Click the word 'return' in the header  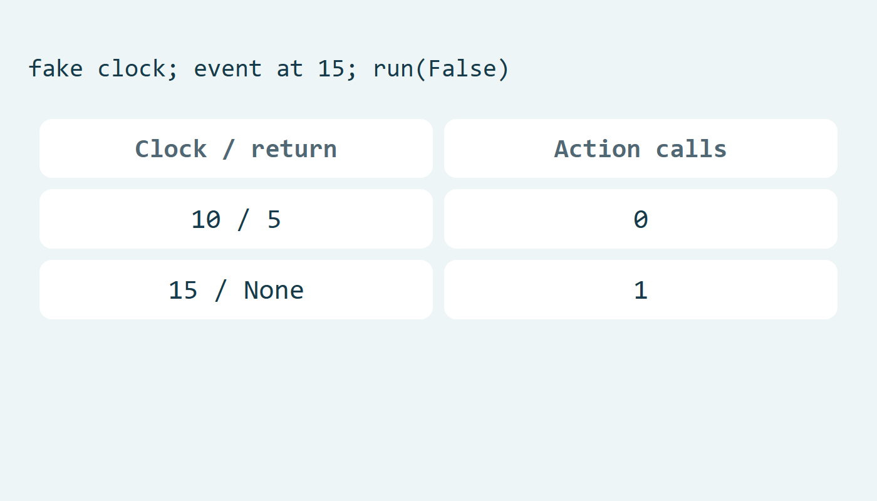click(x=294, y=149)
